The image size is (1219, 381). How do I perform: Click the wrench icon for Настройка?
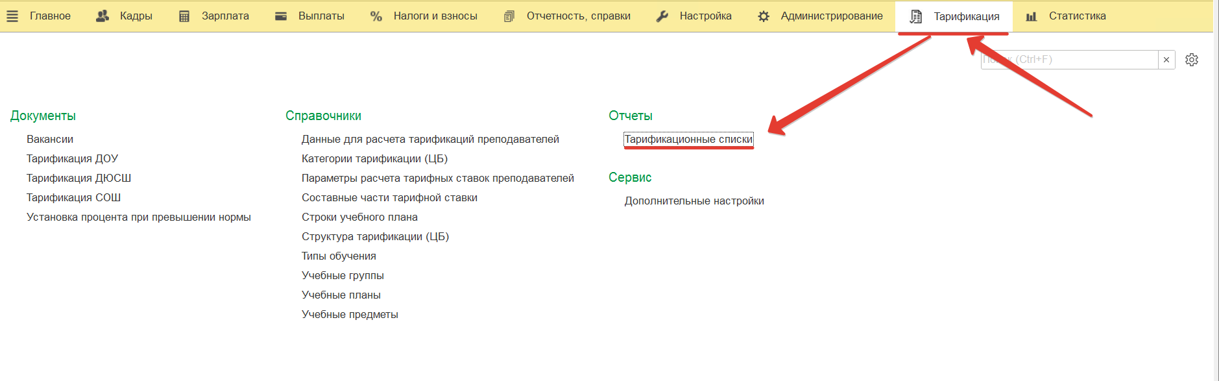[x=662, y=16]
